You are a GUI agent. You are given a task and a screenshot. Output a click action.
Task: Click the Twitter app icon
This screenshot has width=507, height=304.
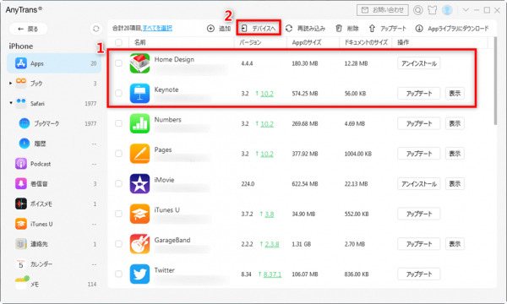(139, 274)
